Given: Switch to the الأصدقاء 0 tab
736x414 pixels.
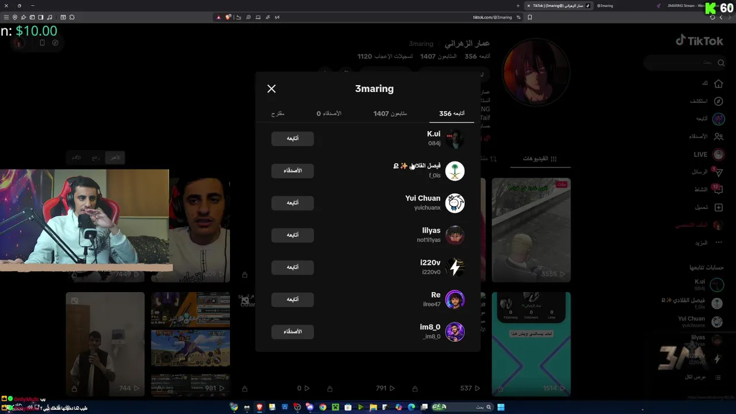Looking at the screenshot, I should click(329, 114).
